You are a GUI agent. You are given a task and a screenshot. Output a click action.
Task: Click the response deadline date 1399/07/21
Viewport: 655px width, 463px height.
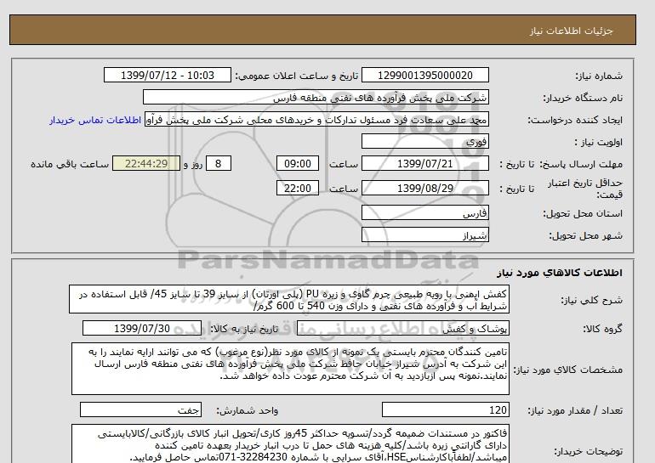(424, 164)
